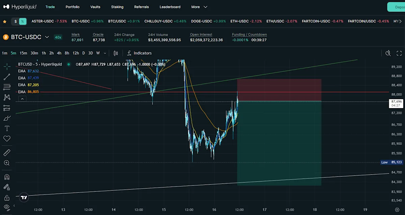Open the Trade tab
Viewport: 405px width, 215px height.
50,7
